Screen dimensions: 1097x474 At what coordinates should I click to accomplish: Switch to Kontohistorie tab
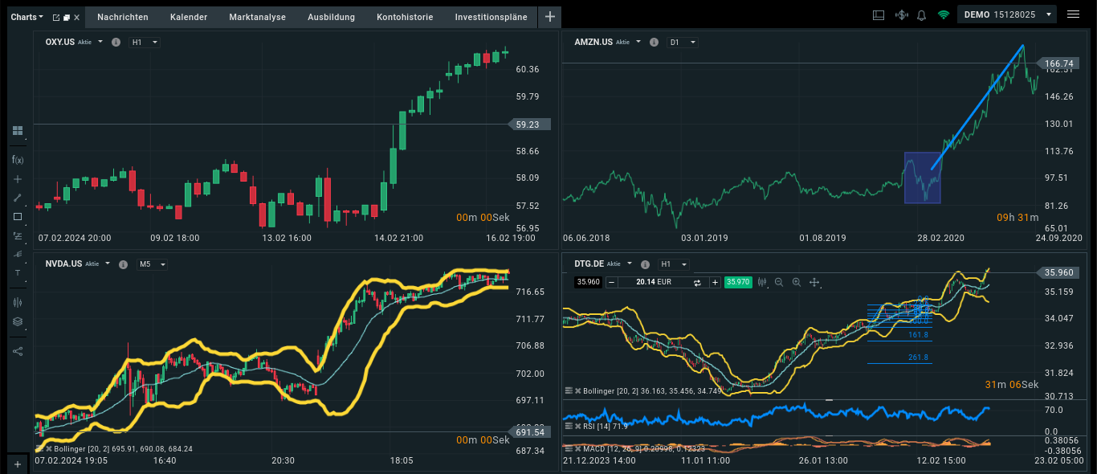(x=405, y=17)
